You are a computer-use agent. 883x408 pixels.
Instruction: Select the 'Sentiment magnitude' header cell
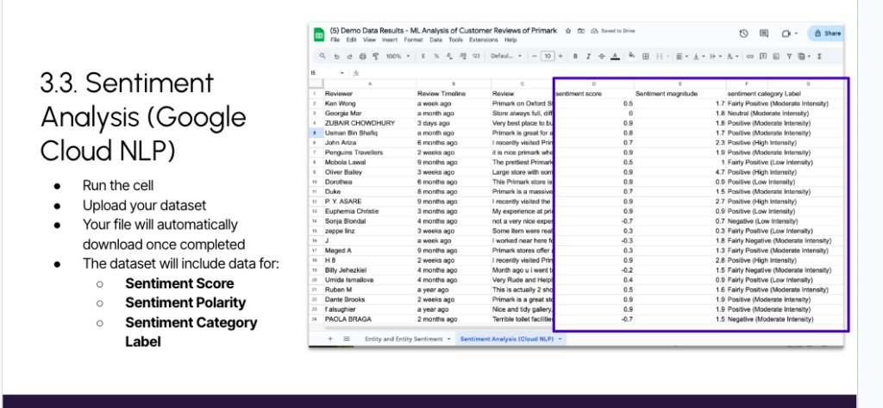click(679, 94)
